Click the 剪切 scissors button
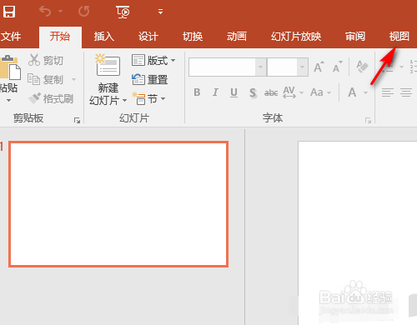This screenshot has width=417, height=325. click(46, 60)
